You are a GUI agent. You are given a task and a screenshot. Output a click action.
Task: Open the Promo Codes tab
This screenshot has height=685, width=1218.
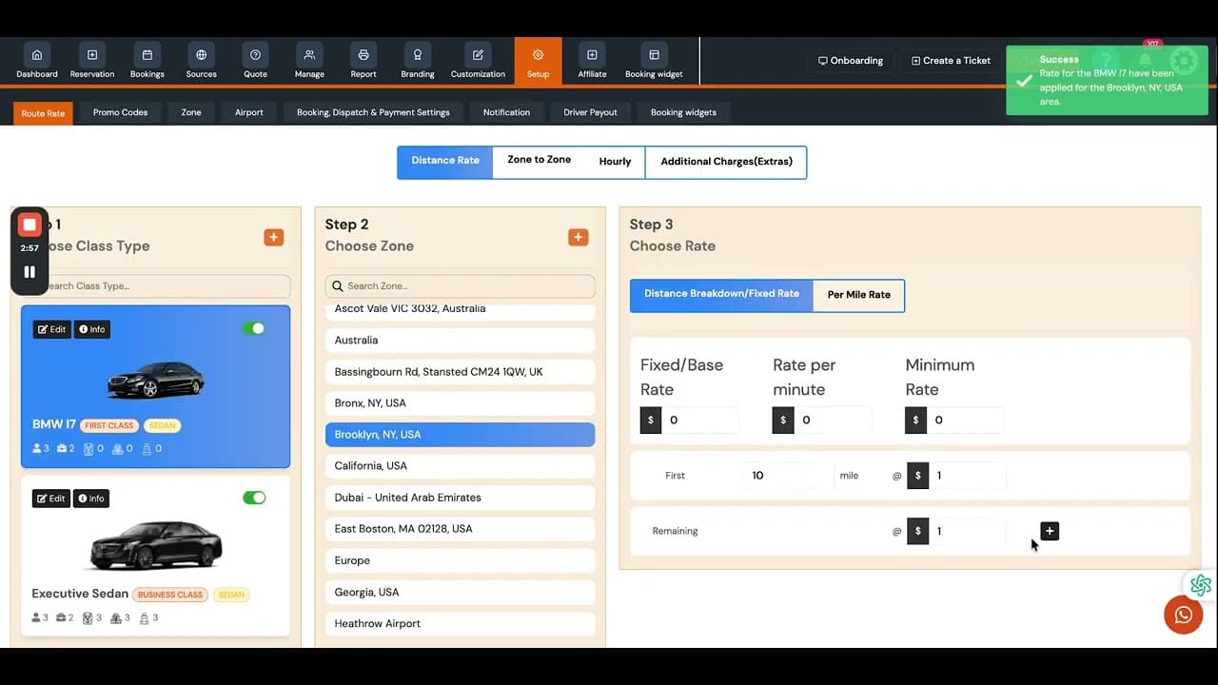pos(120,112)
